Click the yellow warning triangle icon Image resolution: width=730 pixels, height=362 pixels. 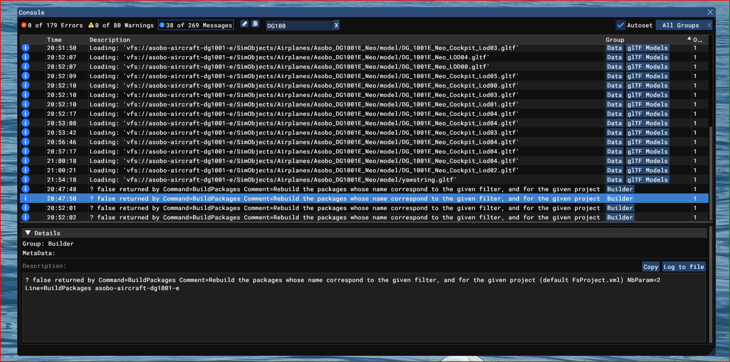point(91,25)
